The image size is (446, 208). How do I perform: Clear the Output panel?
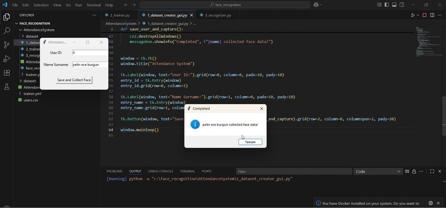407,172
